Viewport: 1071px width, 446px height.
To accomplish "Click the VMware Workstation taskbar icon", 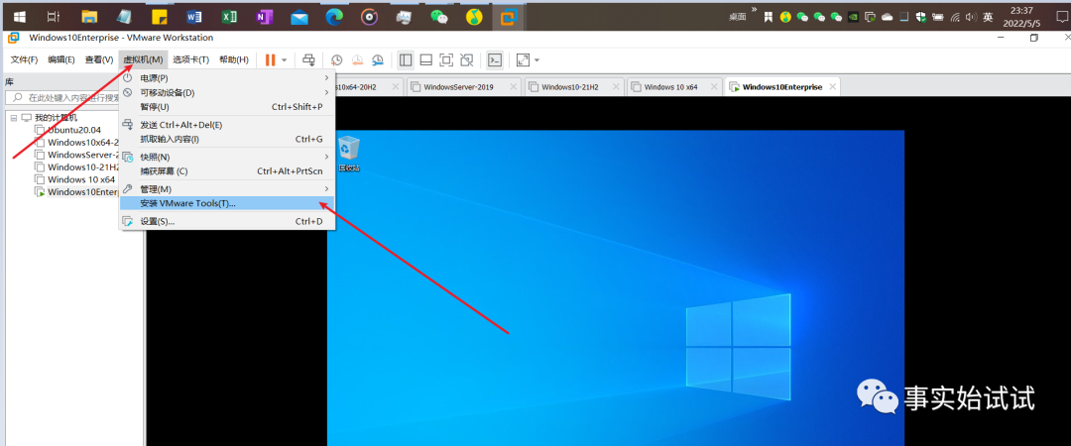I will click(x=508, y=16).
